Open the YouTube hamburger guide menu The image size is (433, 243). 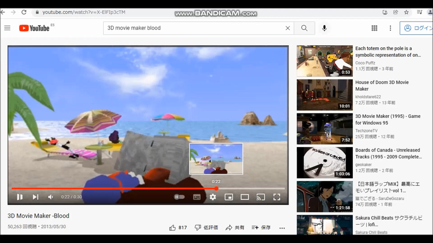tap(7, 28)
